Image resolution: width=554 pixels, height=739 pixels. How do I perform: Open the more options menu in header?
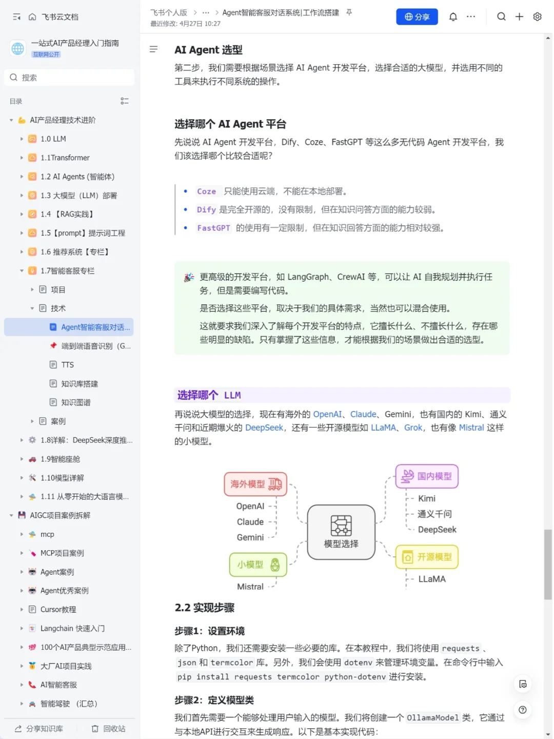(x=471, y=17)
